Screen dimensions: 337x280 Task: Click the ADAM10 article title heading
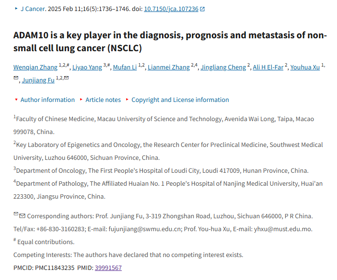(x=170, y=42)
